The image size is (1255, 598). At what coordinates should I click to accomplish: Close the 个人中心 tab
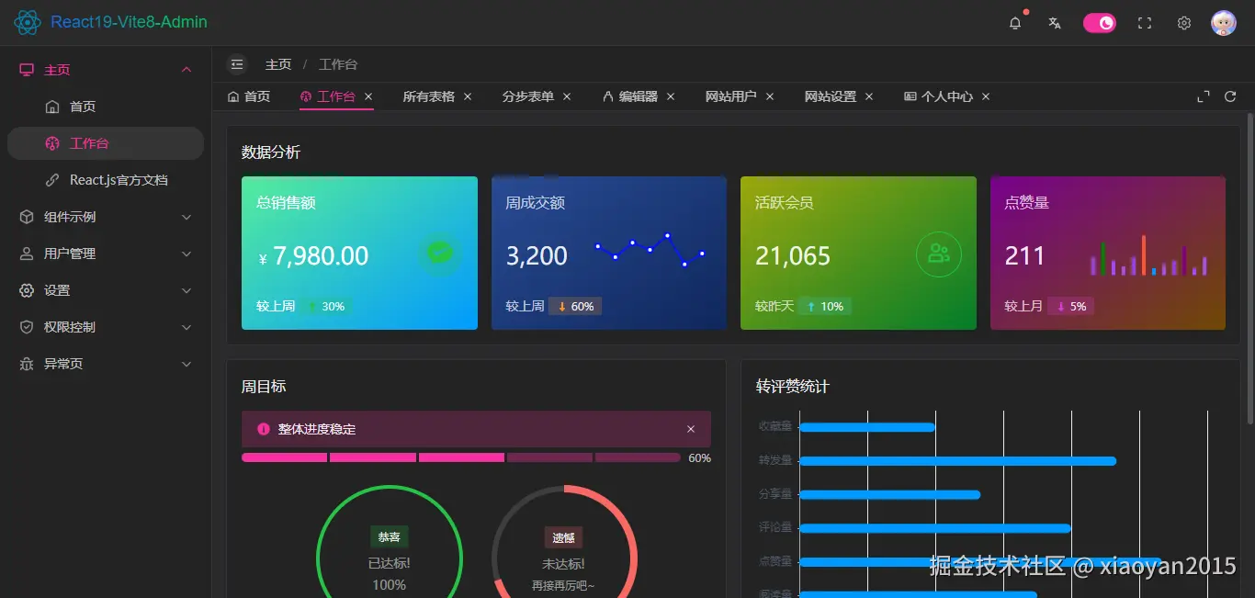pos(986,96)
